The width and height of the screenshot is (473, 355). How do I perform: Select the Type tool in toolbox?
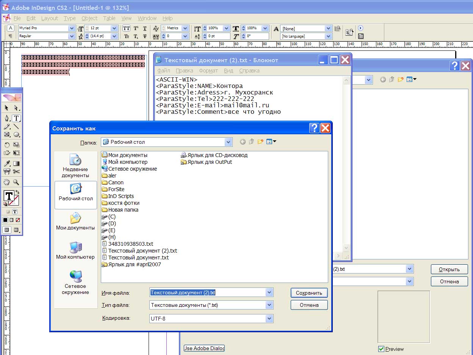tap(16, 118)
